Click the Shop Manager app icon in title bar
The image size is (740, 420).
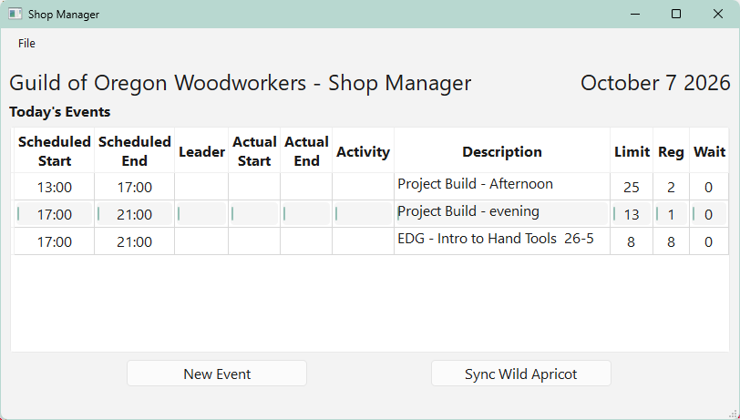click(15, 15)
